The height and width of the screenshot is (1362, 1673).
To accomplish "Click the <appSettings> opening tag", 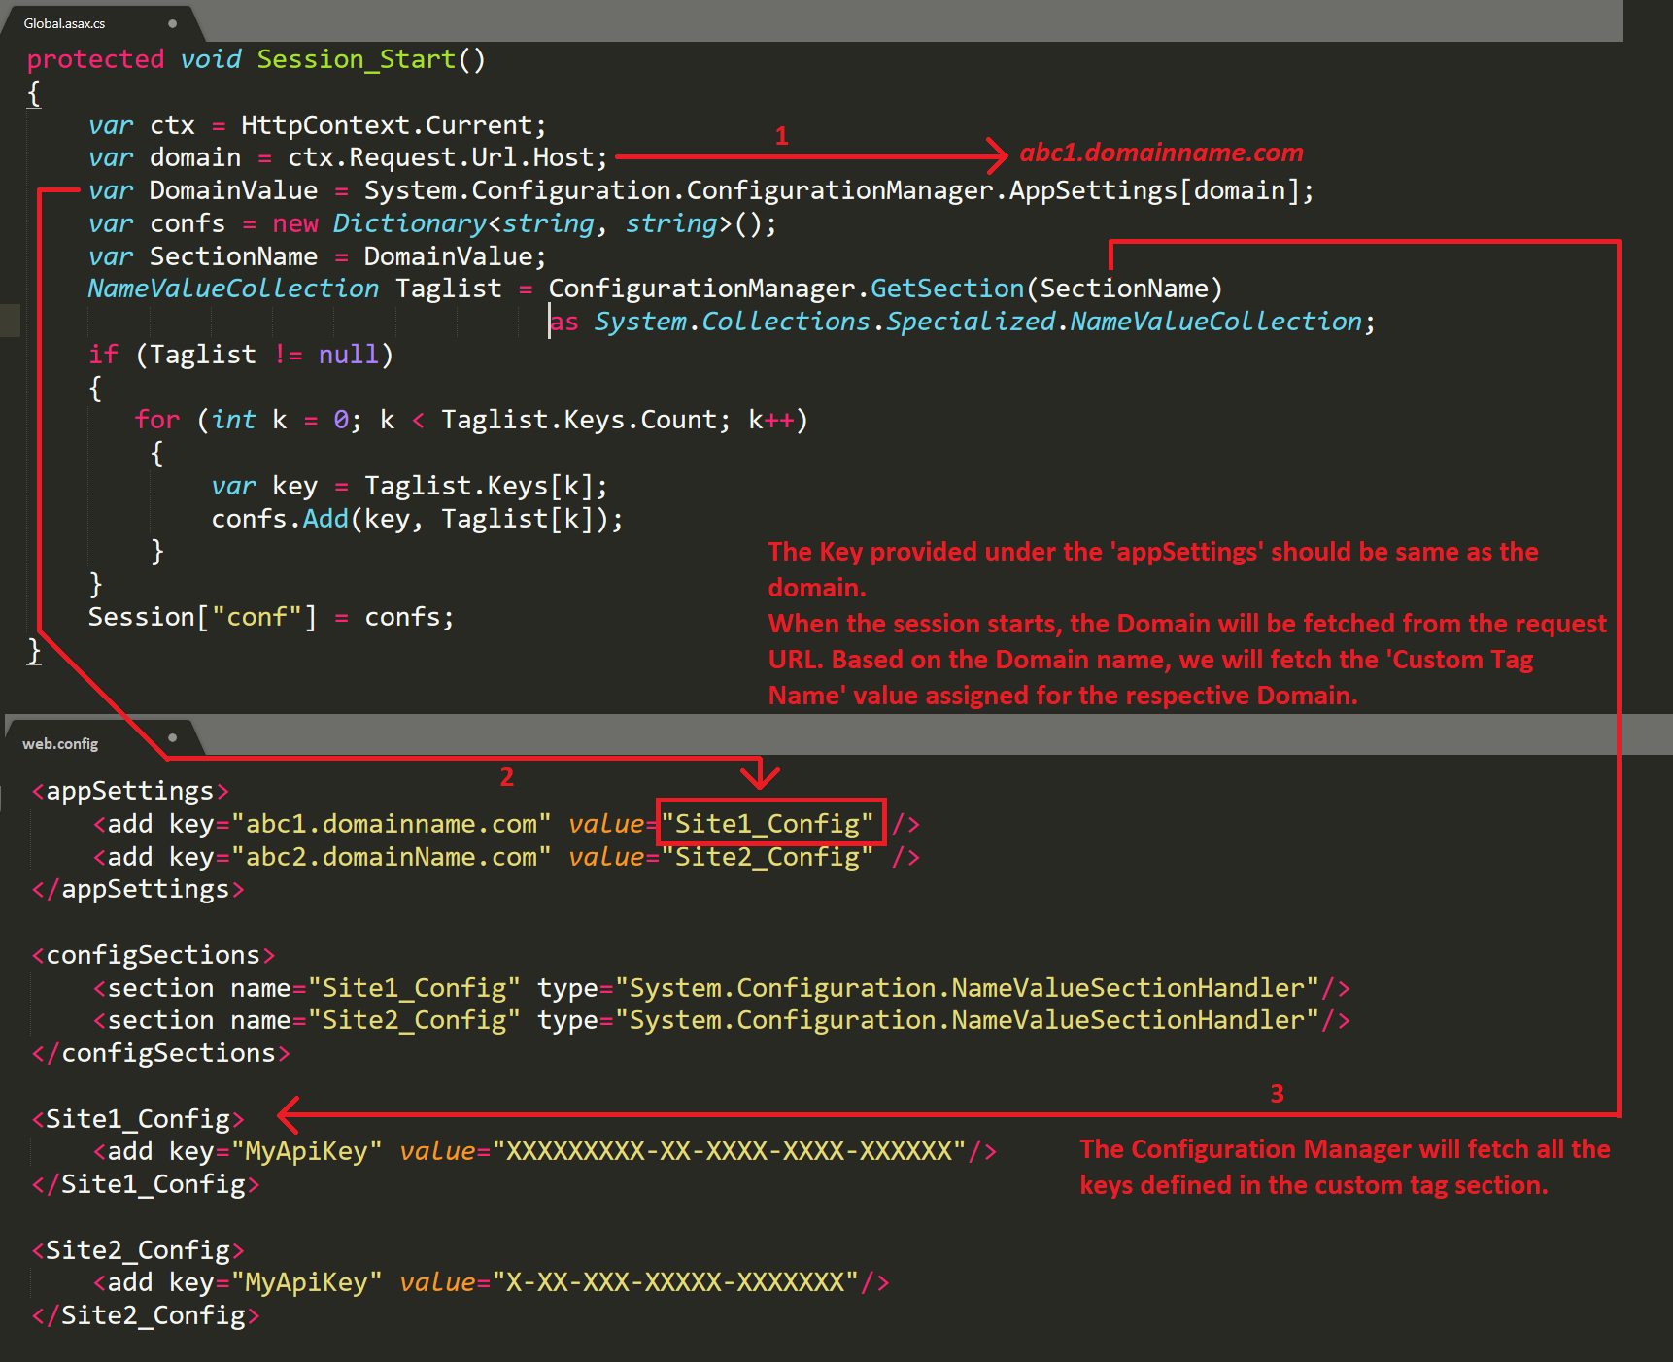I will pyautogui.click(x=130, y=790).
